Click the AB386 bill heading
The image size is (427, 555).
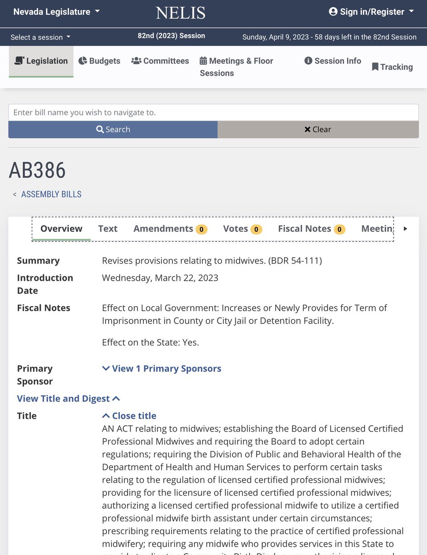click(x=37, y=170)
